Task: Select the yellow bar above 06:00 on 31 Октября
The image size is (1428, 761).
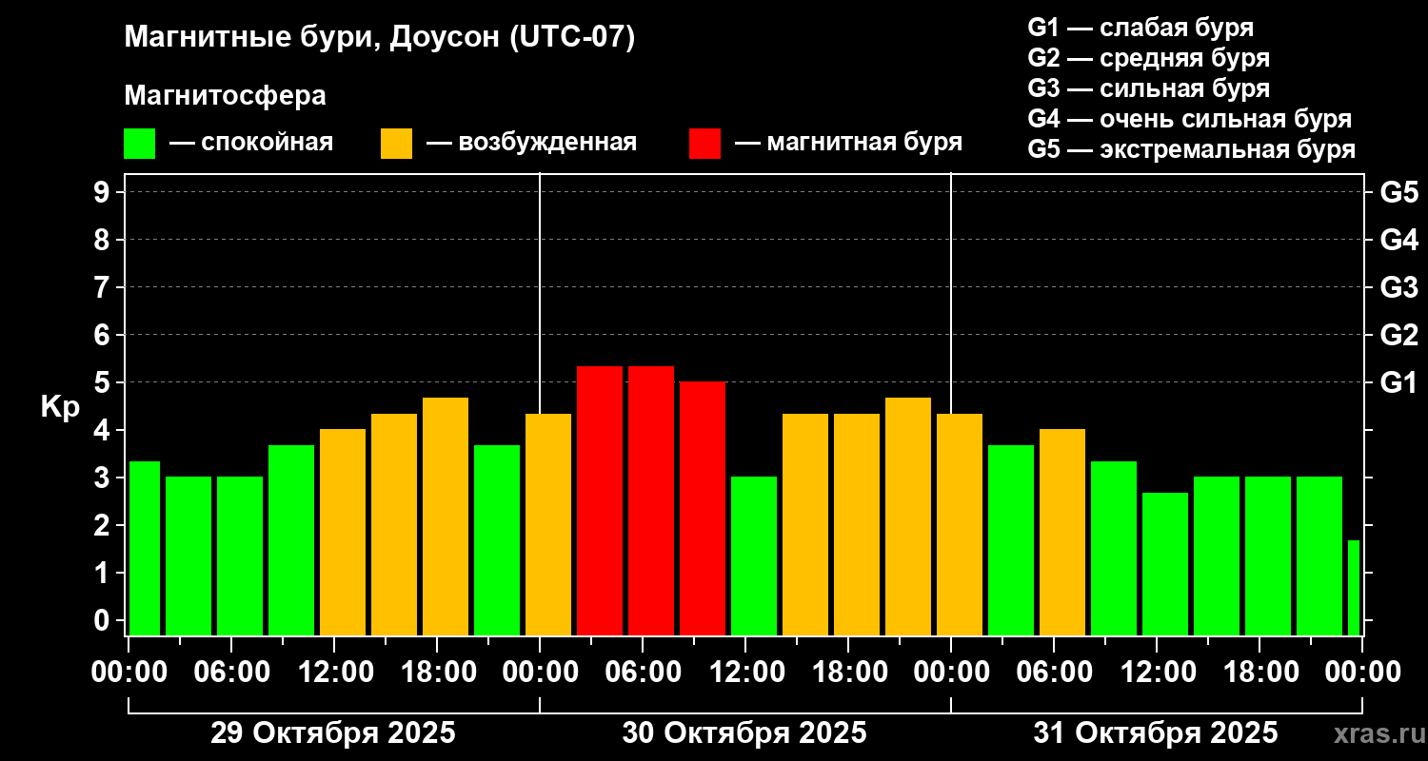Action: (1062, 533)
